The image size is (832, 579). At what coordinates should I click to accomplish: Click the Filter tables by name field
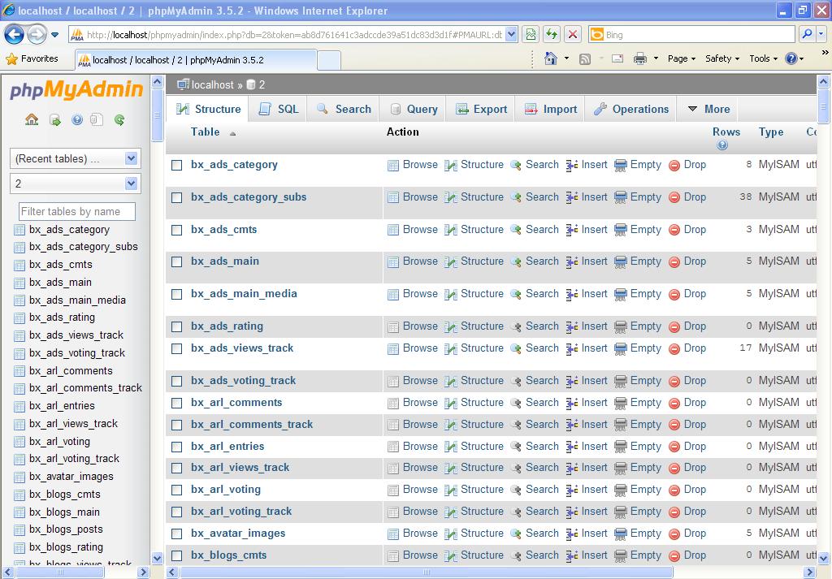76,212
